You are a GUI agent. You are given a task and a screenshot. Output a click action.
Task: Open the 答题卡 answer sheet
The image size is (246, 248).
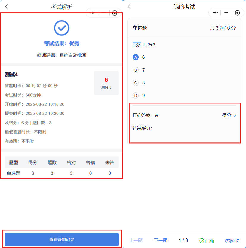[232, 241]
